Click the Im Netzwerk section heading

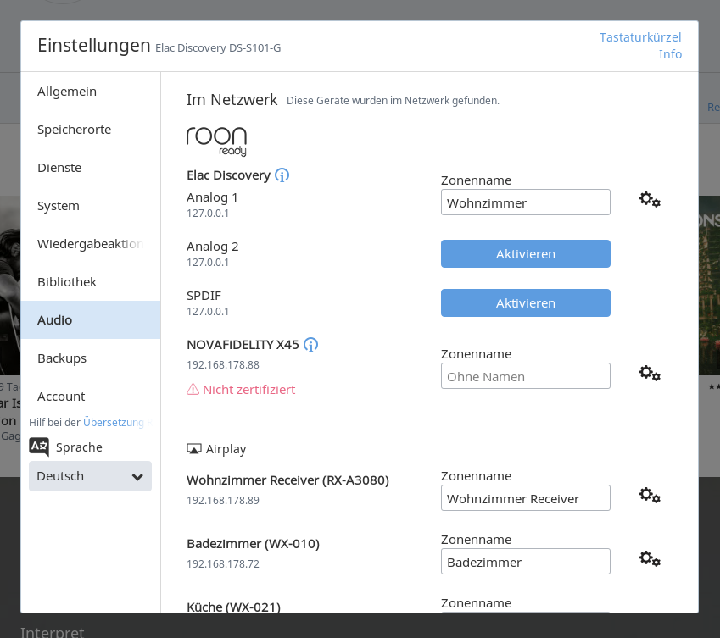point(232,99)
